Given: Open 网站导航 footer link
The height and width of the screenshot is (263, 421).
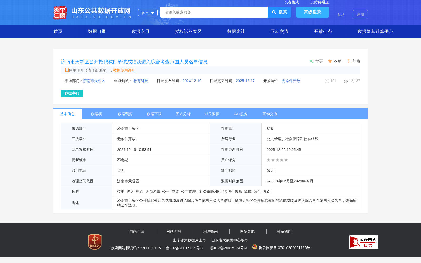Looking at the screenshot, I should (x=247, y=231).
